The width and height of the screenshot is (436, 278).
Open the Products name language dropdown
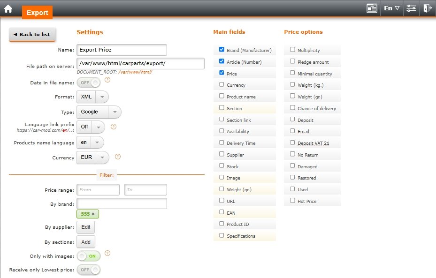pyautogui.click(x=96, y=142)
